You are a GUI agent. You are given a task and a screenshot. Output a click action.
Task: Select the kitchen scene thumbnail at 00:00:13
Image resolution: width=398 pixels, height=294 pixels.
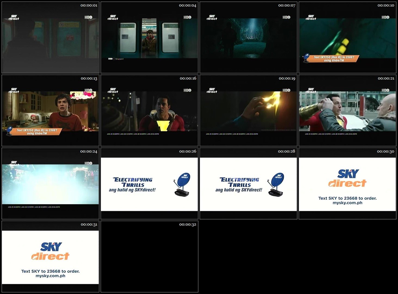click(50, 110)
